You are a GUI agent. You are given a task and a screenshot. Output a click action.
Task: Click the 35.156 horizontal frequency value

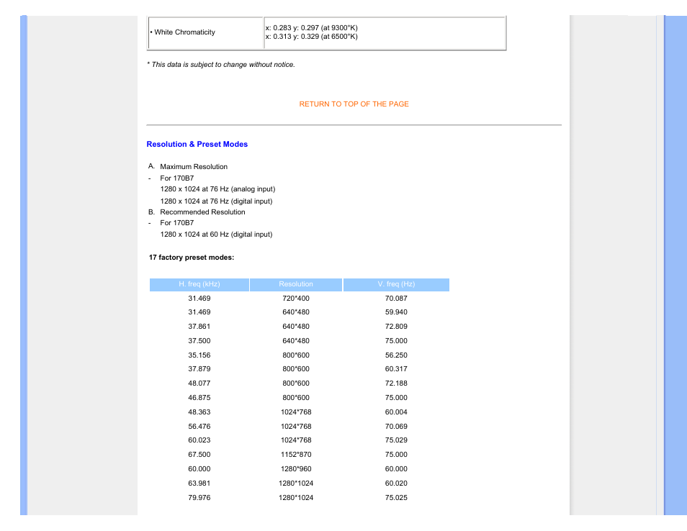point(199,355)
